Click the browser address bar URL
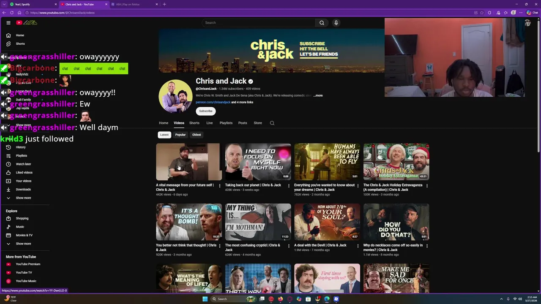Viewport: 541px width, 304px height. 63,13
